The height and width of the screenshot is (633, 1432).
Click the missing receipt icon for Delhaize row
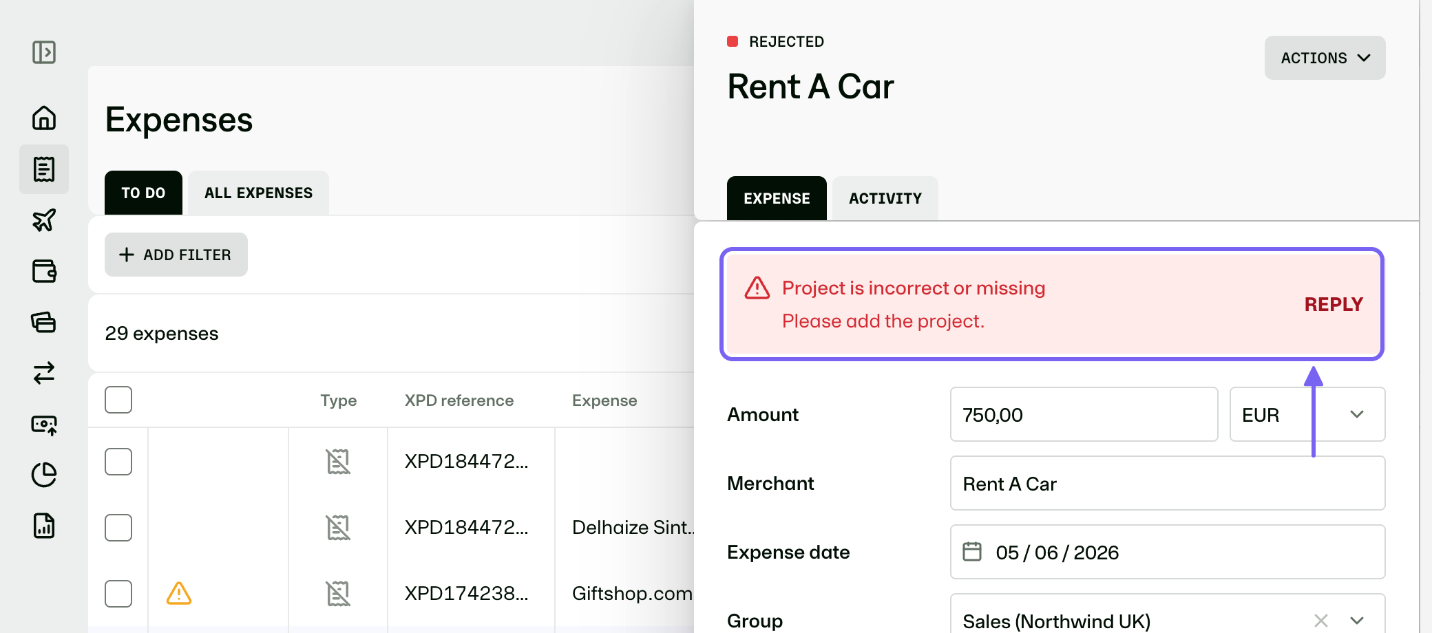click(338, 528)
